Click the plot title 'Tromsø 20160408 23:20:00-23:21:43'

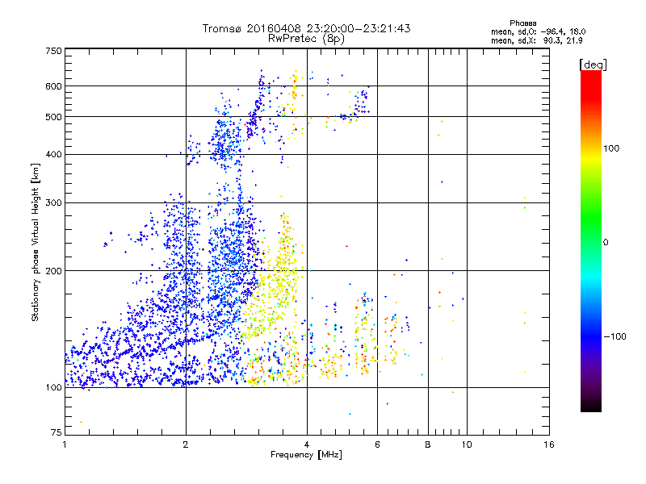coord(306,28)
